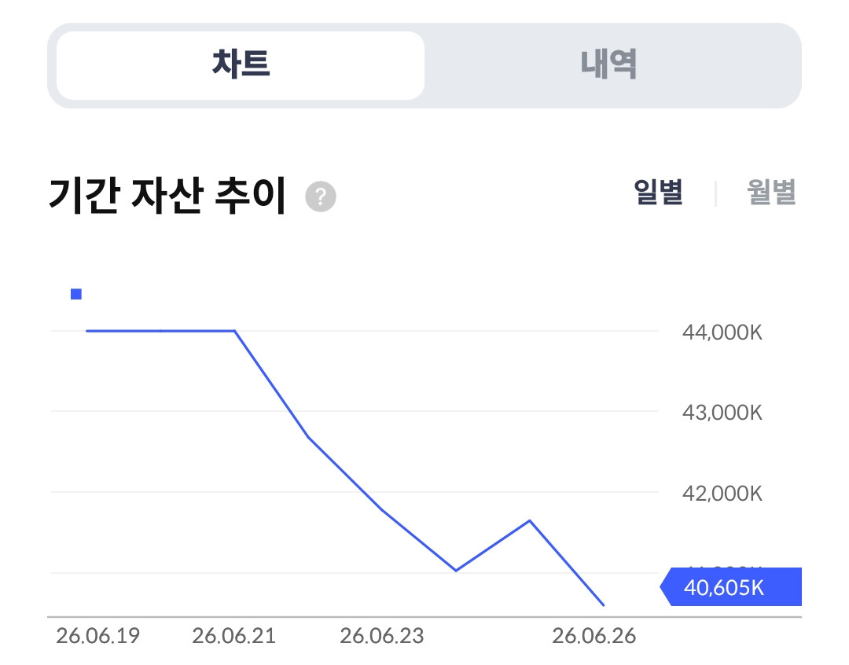Click the blue 40,605K current value tag
The height and width of the screenshot is (665, 849).
click(730, 587)
